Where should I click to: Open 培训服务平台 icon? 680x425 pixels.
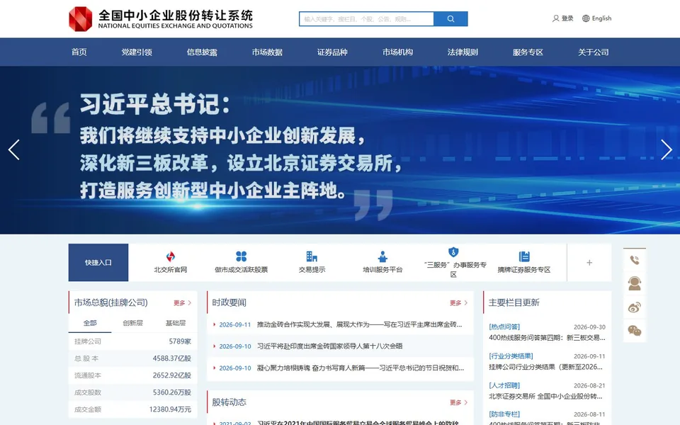click(382, 256)
